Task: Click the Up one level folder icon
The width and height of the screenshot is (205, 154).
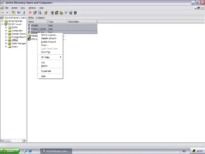Action: tap(13, 13)
